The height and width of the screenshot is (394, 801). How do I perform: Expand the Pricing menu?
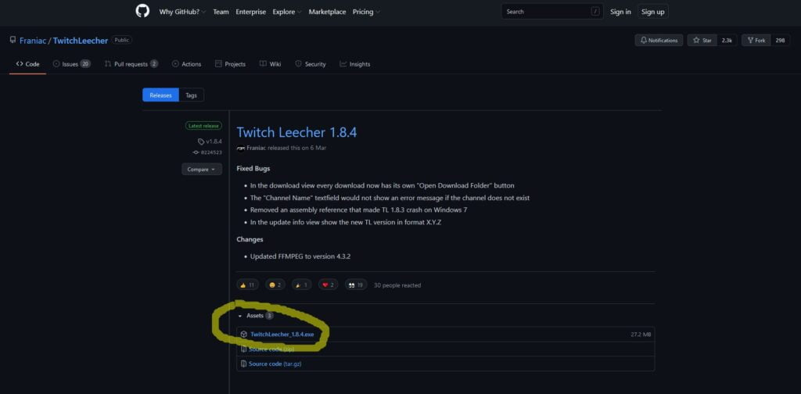366,12
